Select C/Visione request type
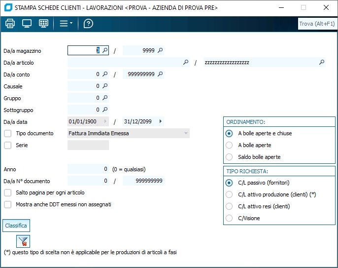 click(229, 218)
